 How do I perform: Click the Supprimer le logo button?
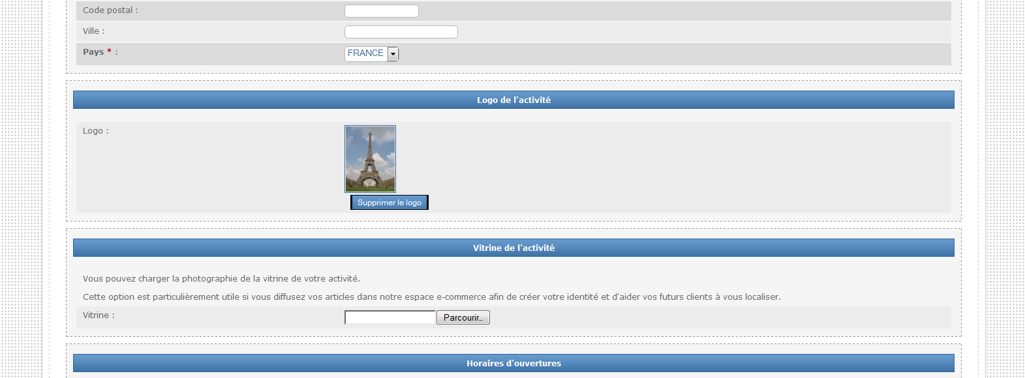390,203
